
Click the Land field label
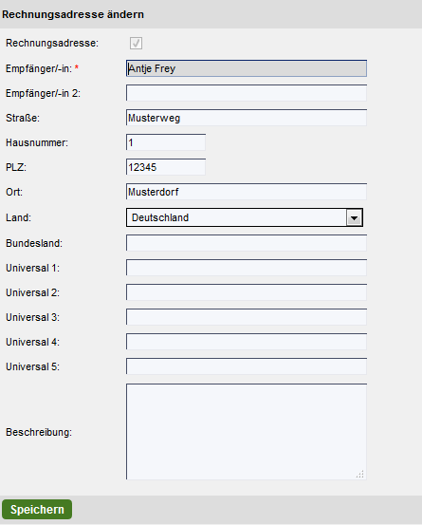tap(18, 217)
